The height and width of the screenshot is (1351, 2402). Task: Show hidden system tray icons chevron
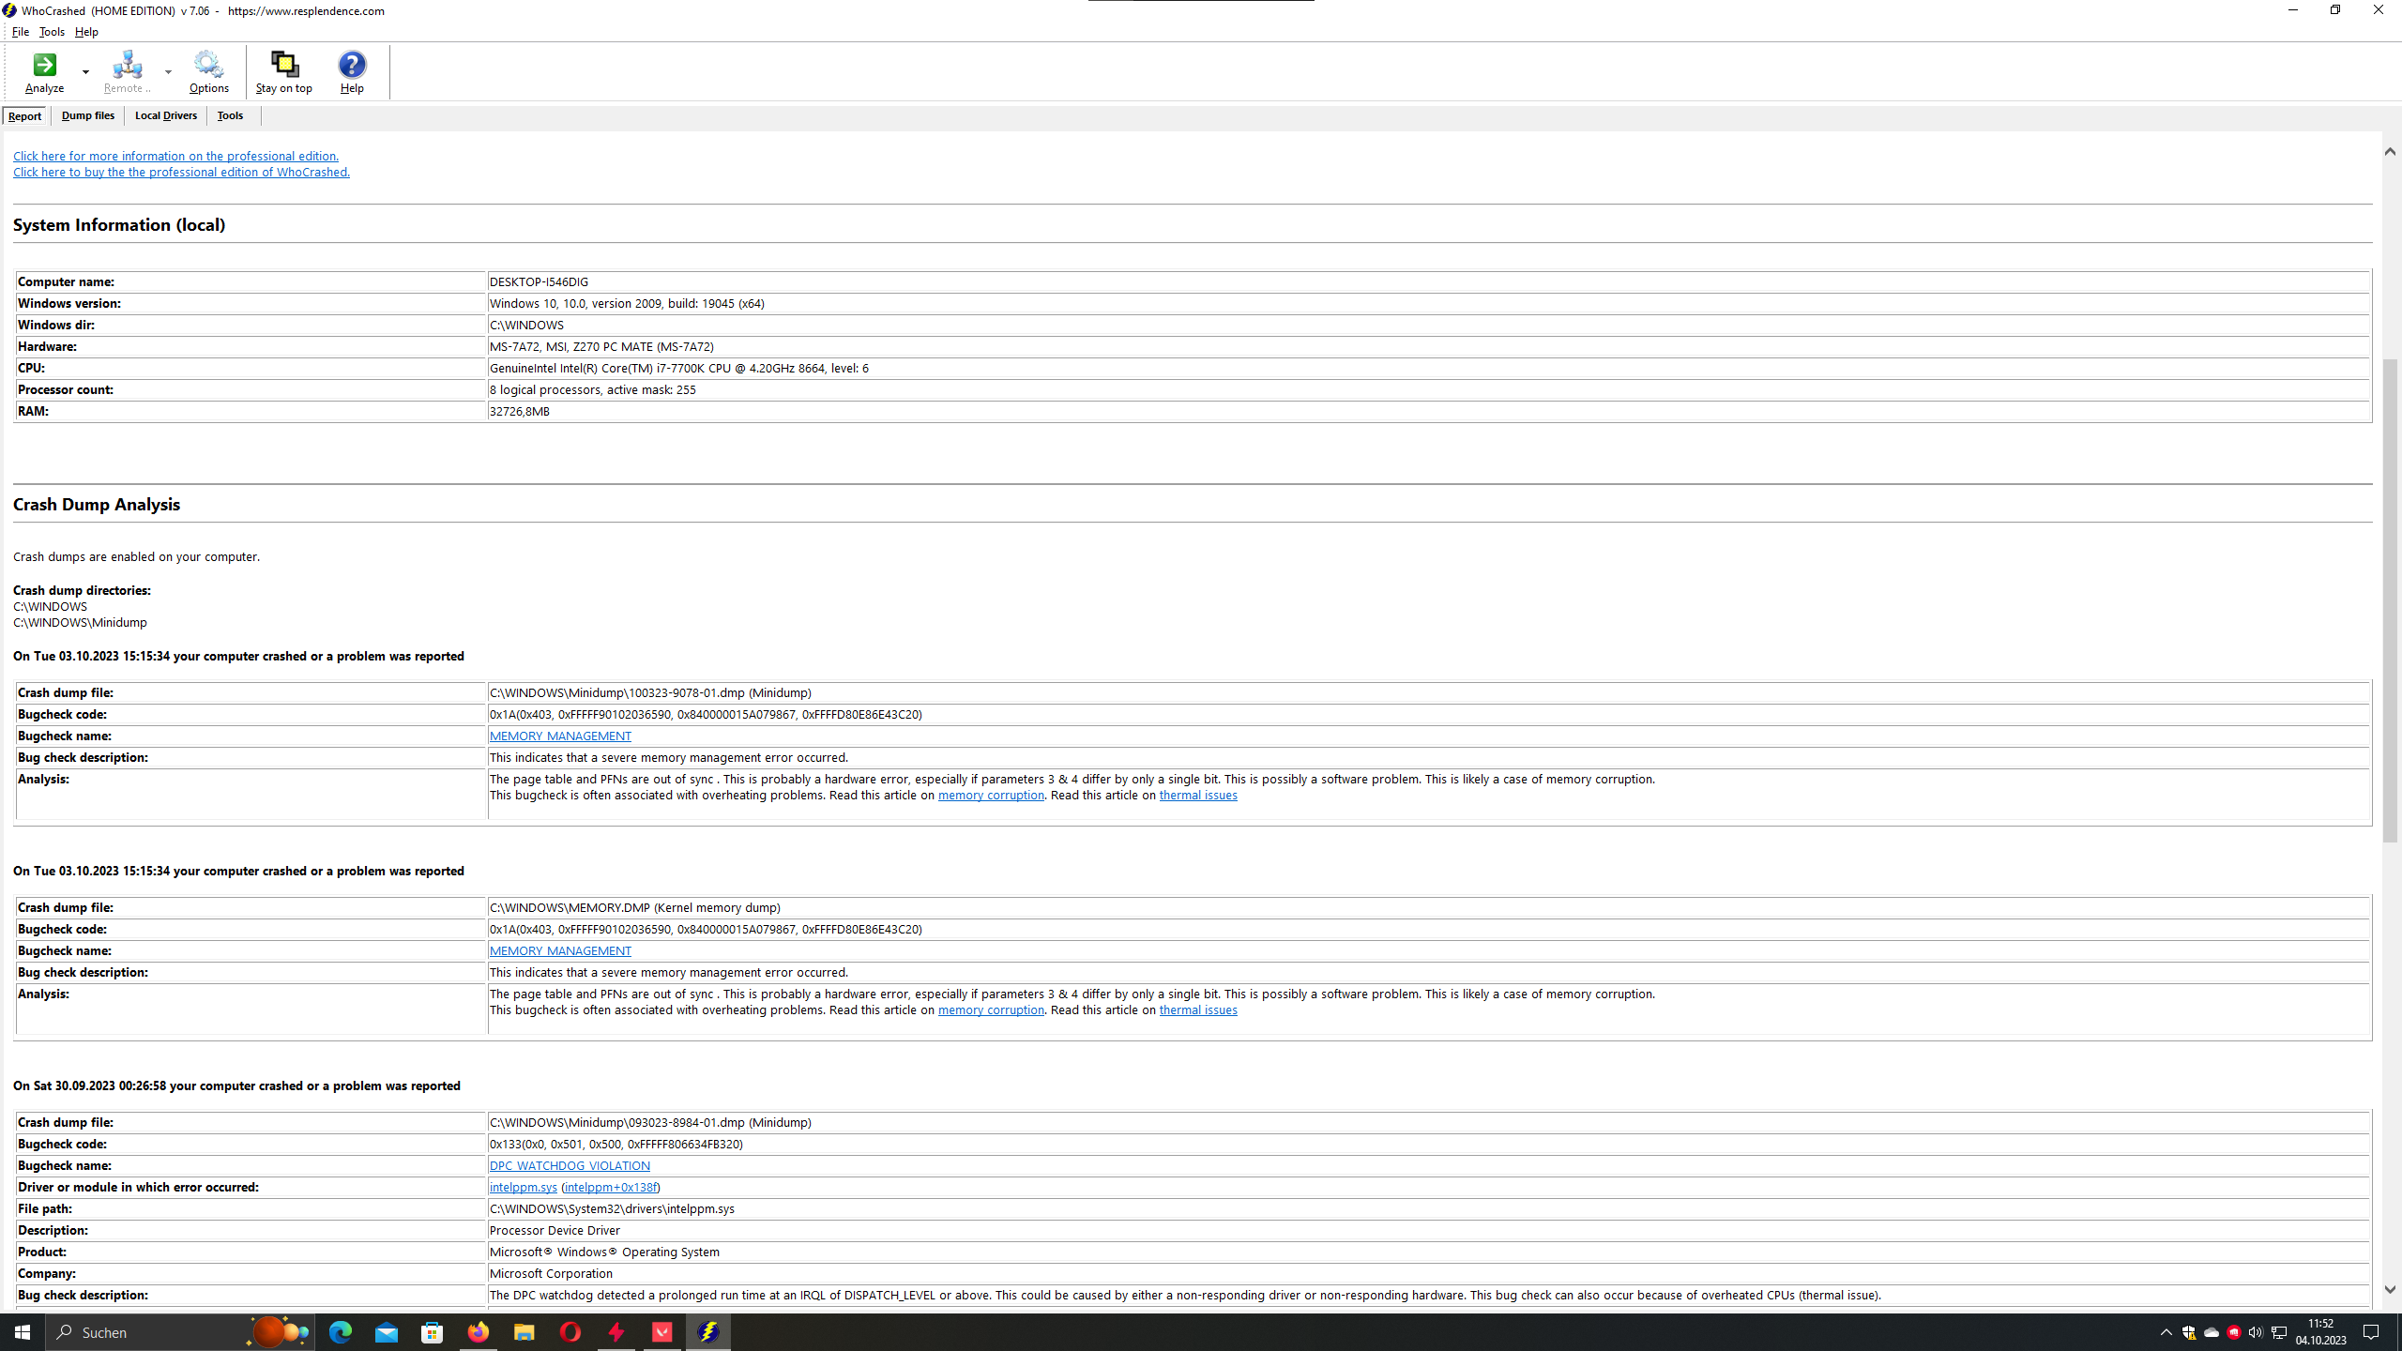coord(2166,1332)
